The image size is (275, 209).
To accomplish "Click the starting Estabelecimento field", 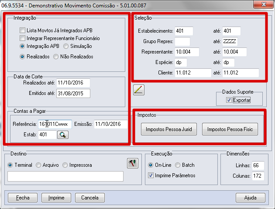I will coord(184,31).
